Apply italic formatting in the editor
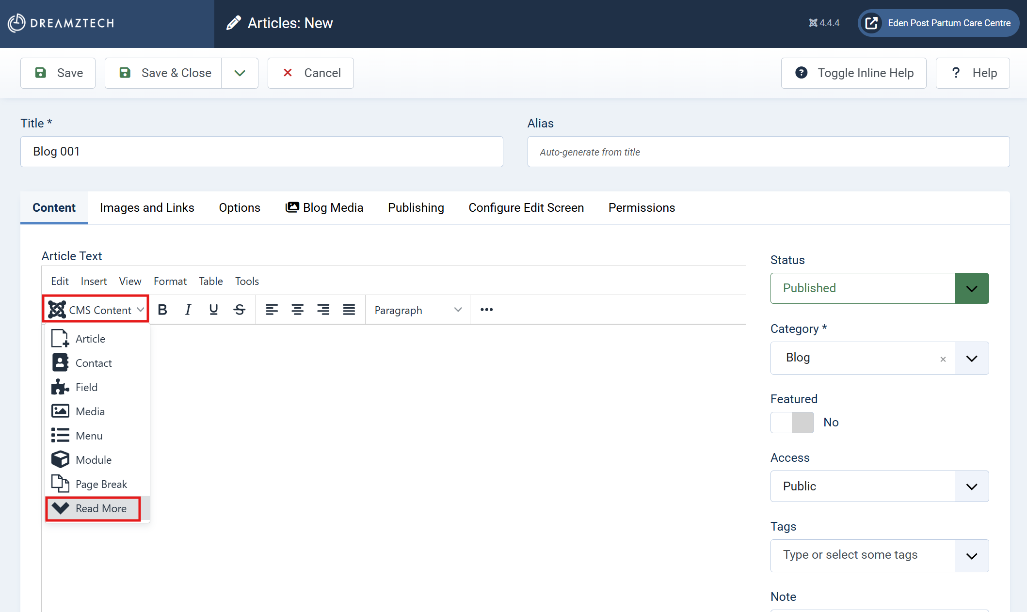The image size is (1027, 612). [188, 310]
